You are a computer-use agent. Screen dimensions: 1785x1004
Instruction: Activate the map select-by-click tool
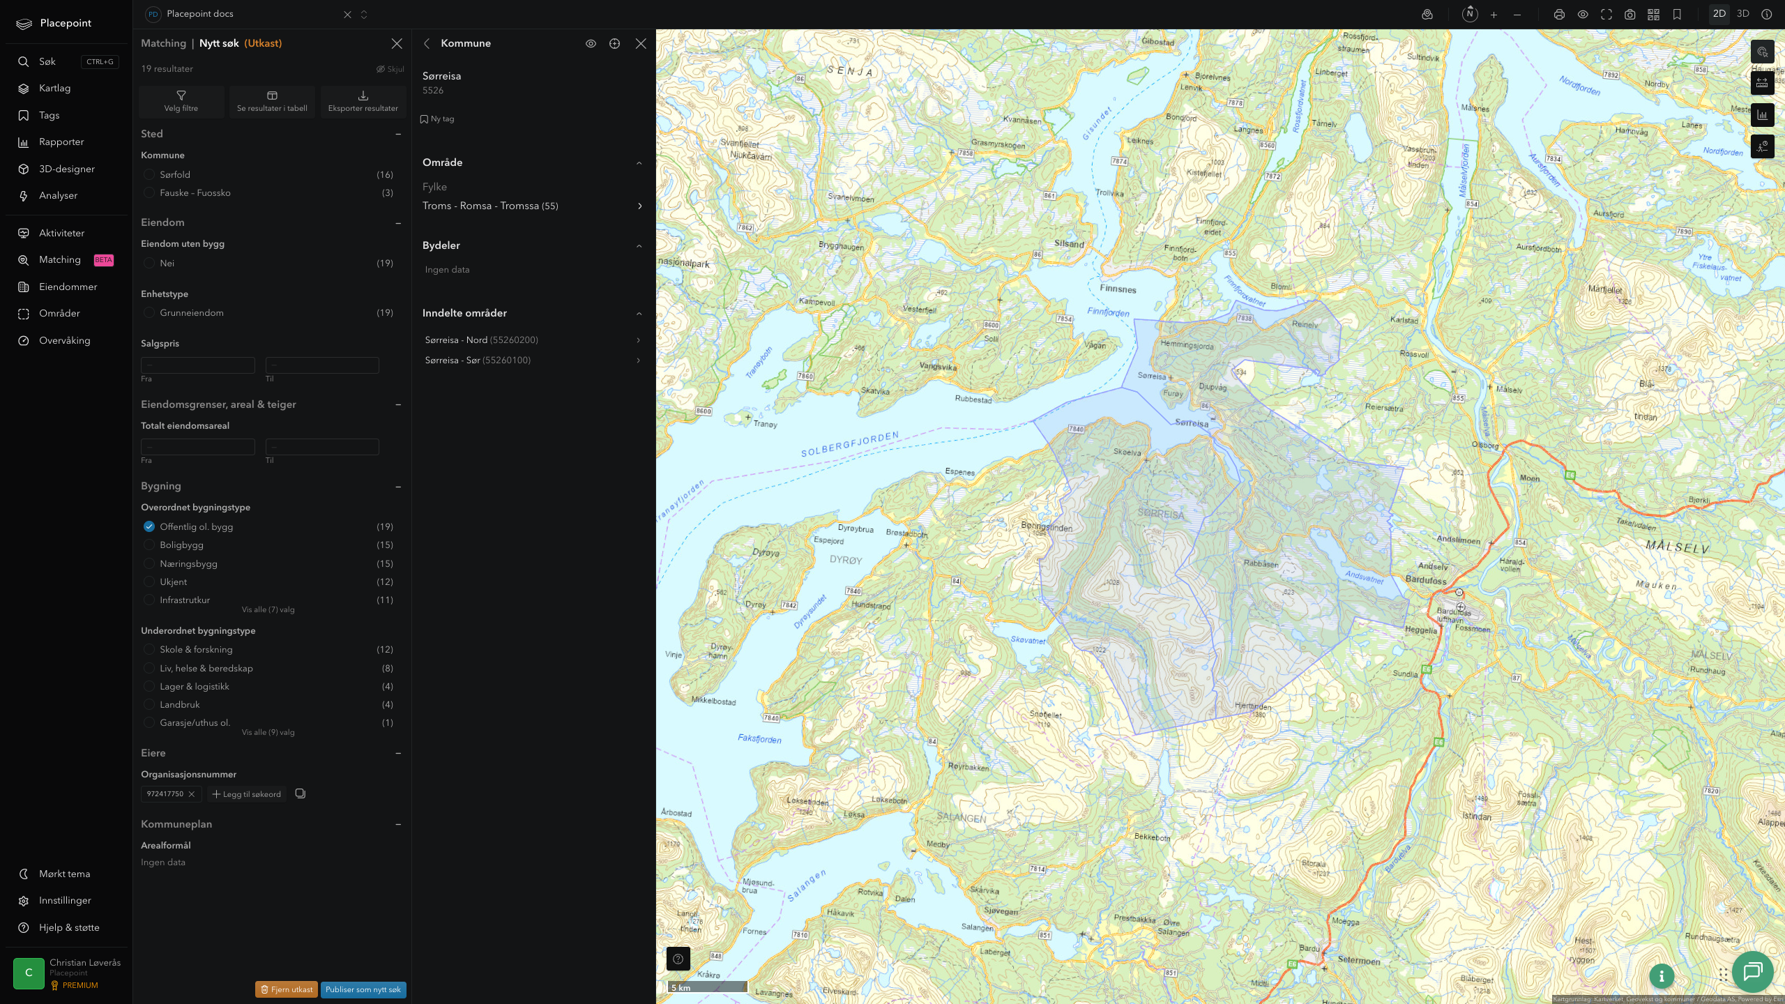pos(1762,52)
